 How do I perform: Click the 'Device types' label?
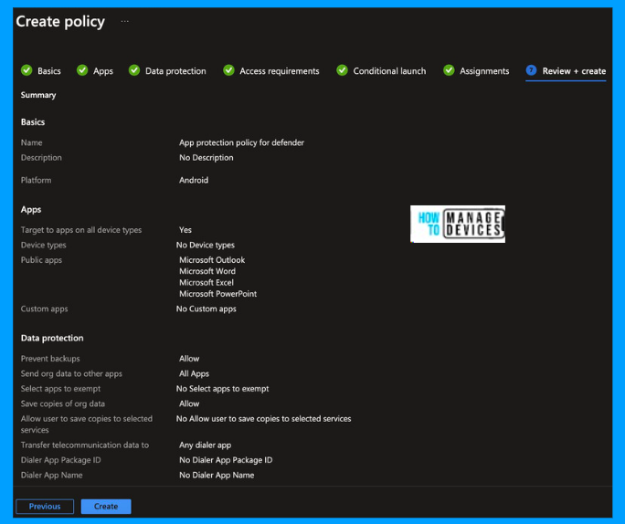[x=44, y=245]
